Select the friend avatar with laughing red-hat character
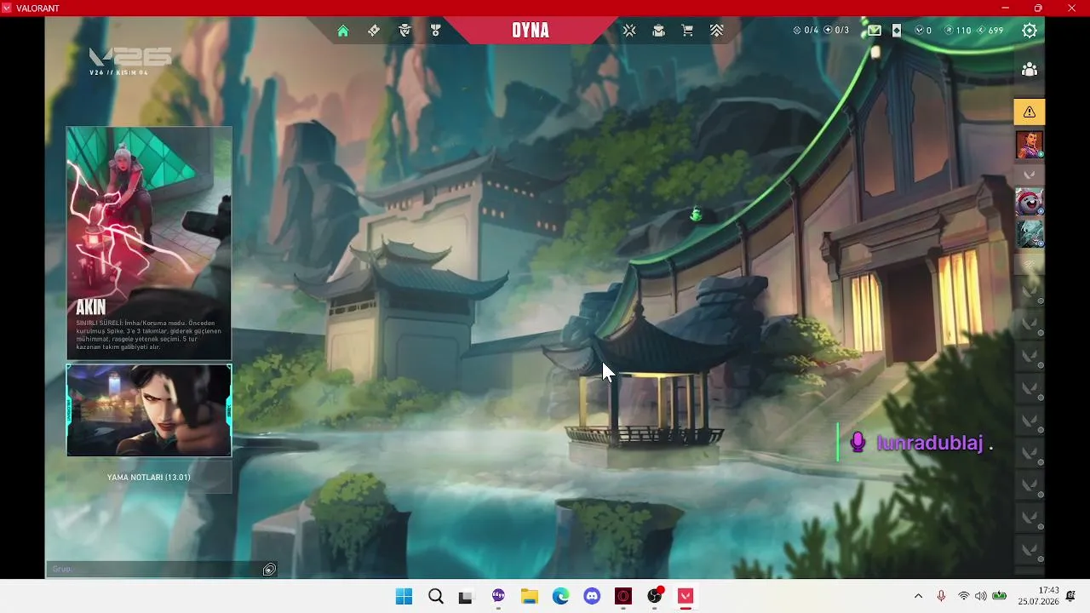Viewport: 1090px width, 613px height. (x=1030, y=202)
